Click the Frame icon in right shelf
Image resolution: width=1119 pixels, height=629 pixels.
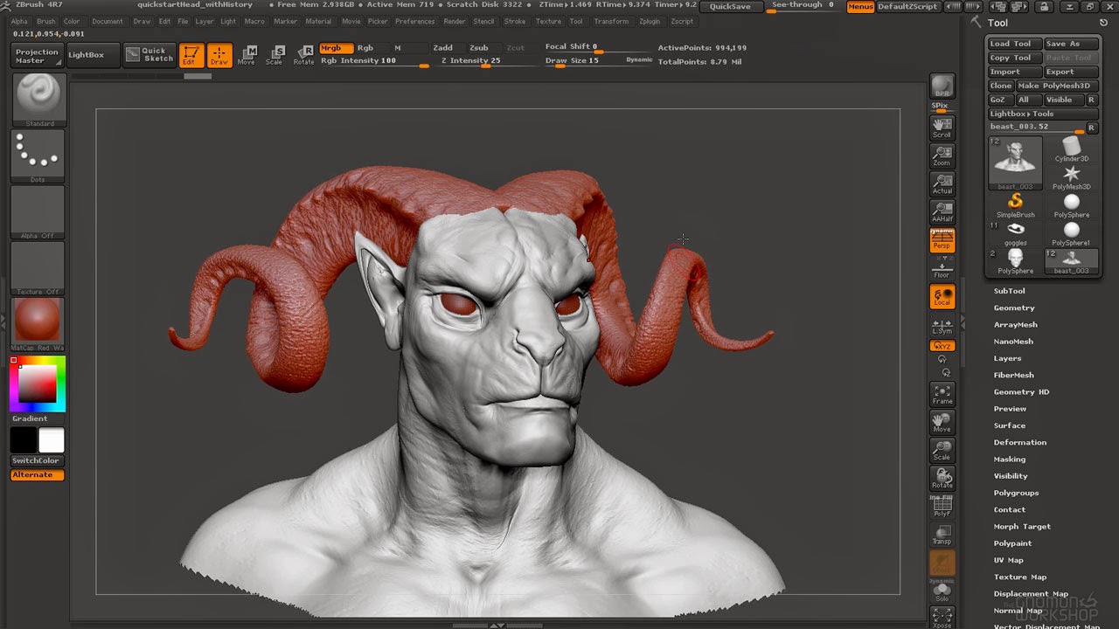(942, 395)
